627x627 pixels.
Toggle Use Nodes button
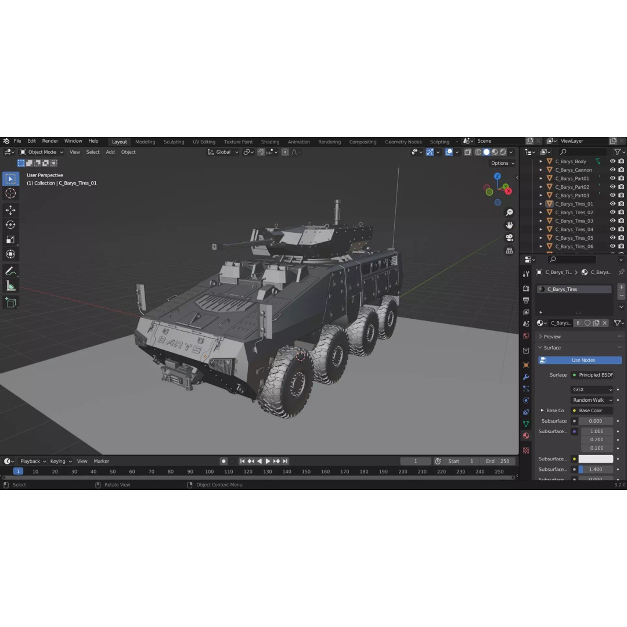580,361
